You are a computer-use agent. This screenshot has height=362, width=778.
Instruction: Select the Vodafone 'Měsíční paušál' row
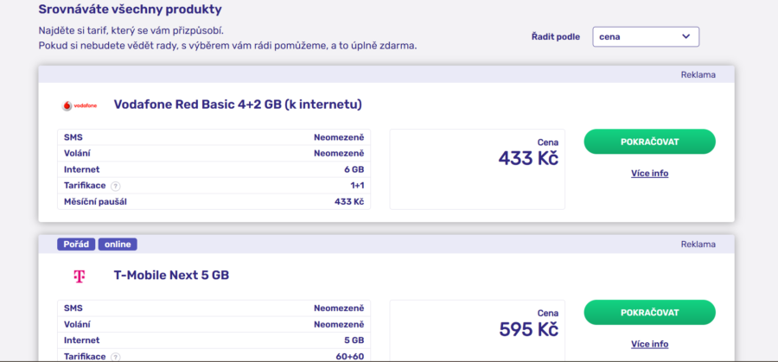click(x=214, y=202)
